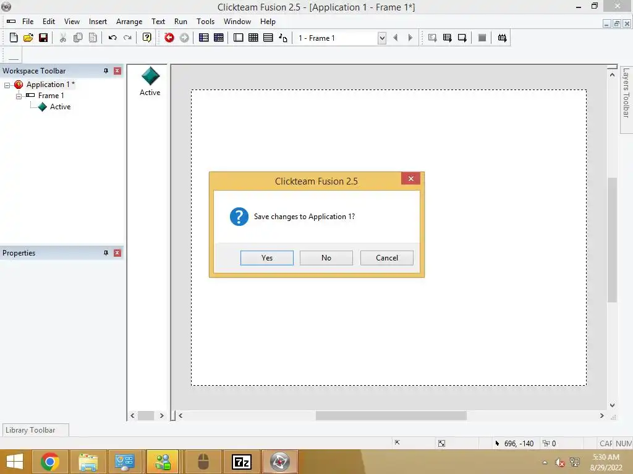Click No in the save dialog
The image size is (633, 474).
326,258
